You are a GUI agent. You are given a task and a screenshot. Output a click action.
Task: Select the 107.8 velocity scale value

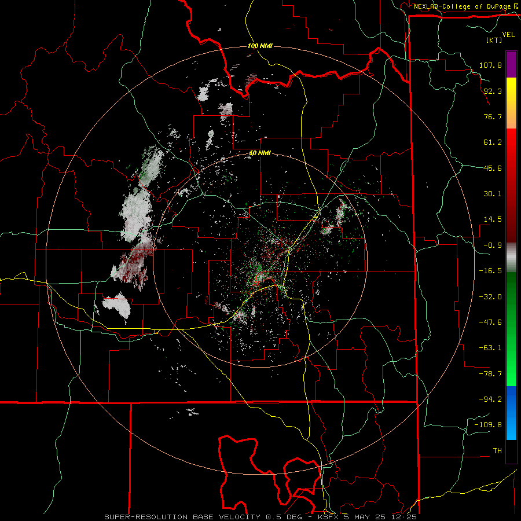click(490, 65)
